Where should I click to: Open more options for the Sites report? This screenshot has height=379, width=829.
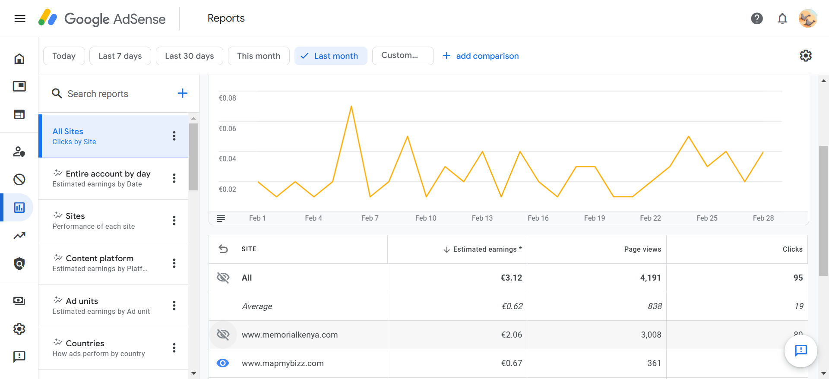click(x=174, y=221)
